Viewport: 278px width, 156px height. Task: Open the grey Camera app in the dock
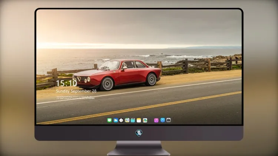(x=168, y=120)
